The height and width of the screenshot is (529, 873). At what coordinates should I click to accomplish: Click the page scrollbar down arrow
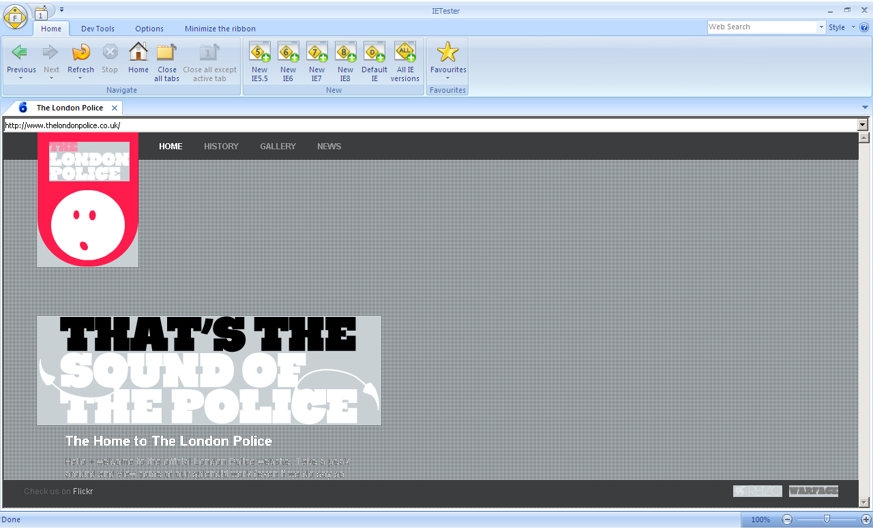tap(864, 502)
